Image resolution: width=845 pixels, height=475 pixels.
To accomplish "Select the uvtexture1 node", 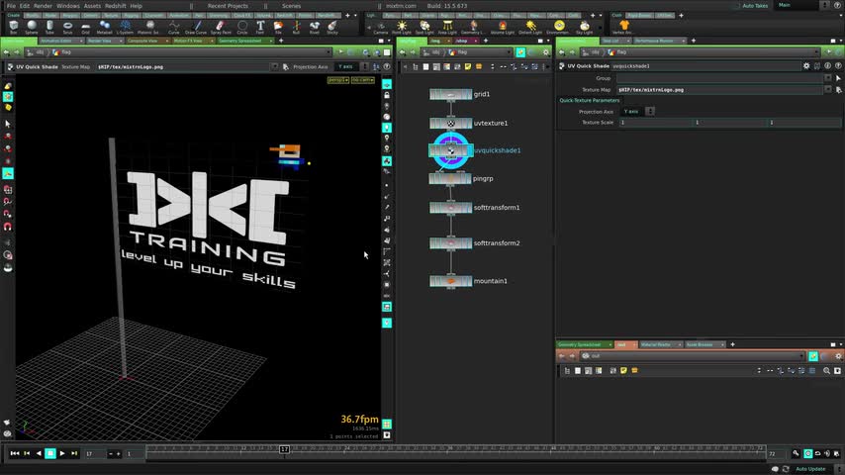I will 450,124.
